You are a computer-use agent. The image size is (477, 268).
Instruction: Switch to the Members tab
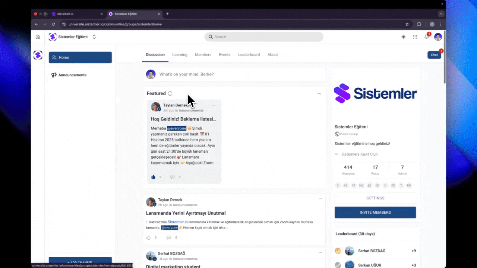(x=203, y=55)
